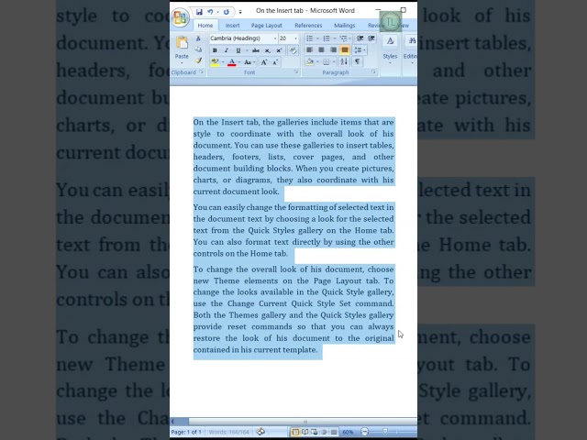Viewport: 587px width, 440px height.
Task: Activate the Format Painter
Action: (198, 60)
